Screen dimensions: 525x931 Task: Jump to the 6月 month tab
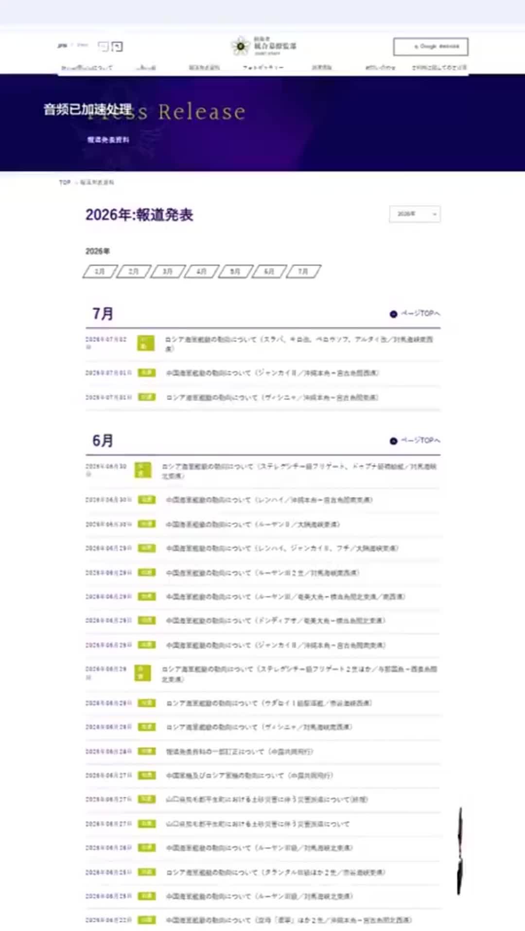tap(269, 271)
